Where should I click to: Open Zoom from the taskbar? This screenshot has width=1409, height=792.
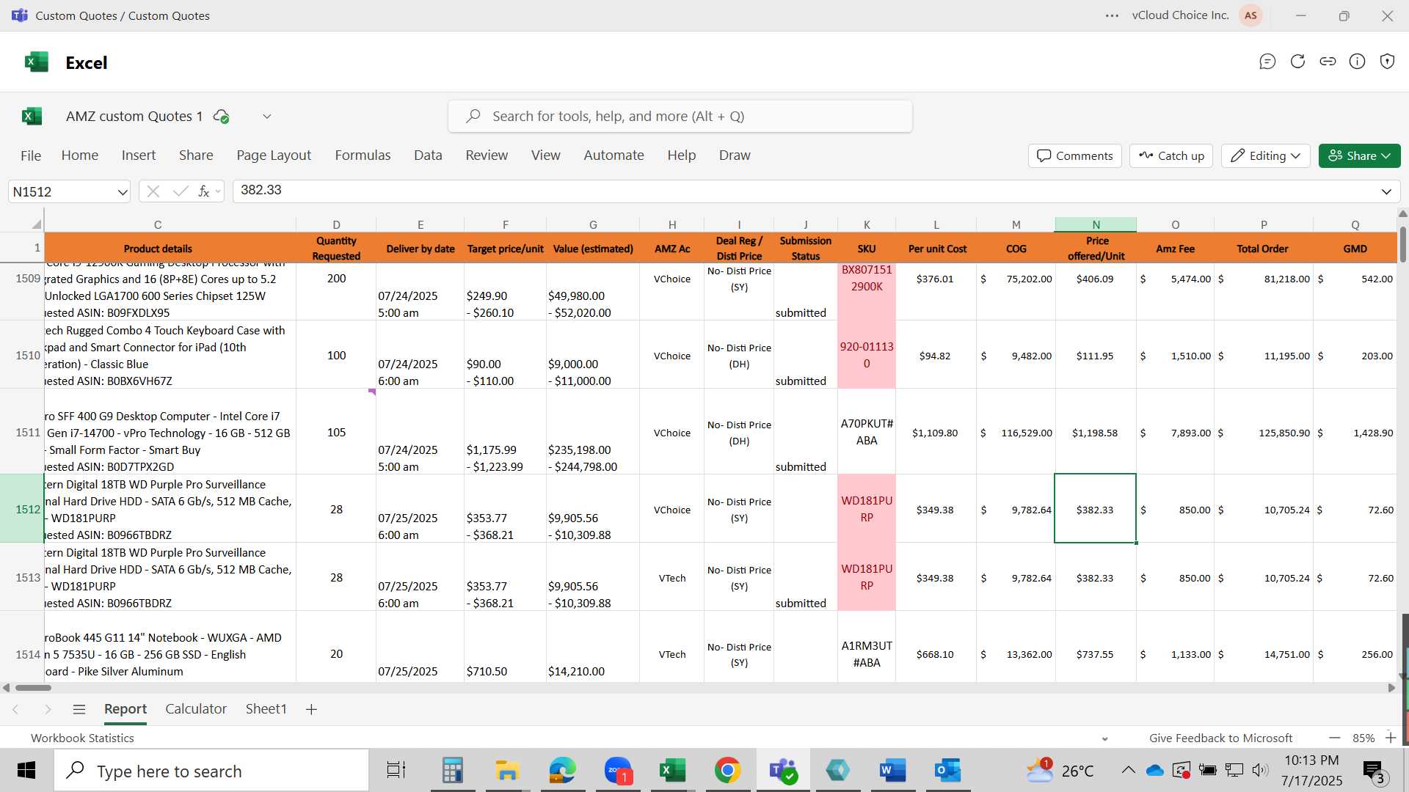[618, 771]
